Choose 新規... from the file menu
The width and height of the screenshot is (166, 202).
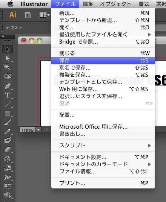(103, 13)
